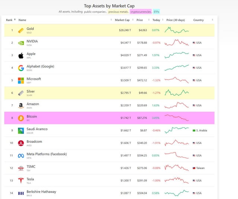Click Bitcoin's 30-day price chart
The width and height of the screenshot is (238, 199).
[x=177, y=118]
